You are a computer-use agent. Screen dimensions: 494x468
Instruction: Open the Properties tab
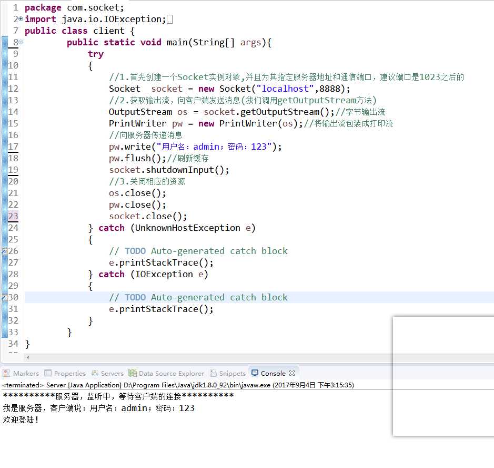(x=65, y=373)
